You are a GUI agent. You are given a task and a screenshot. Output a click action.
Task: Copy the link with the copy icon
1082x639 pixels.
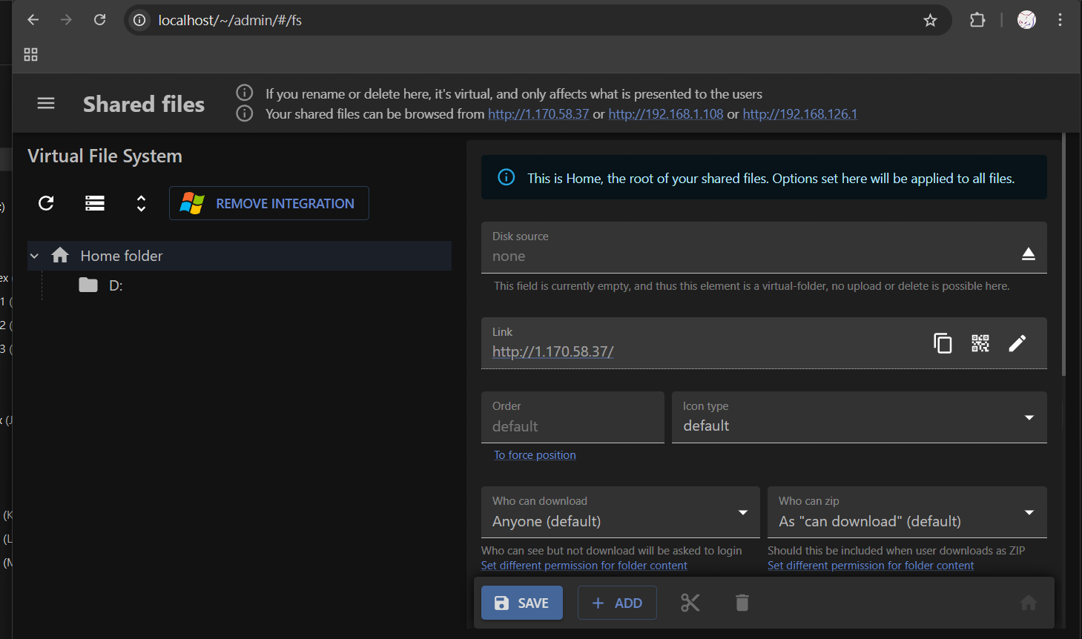pos(943,343)
